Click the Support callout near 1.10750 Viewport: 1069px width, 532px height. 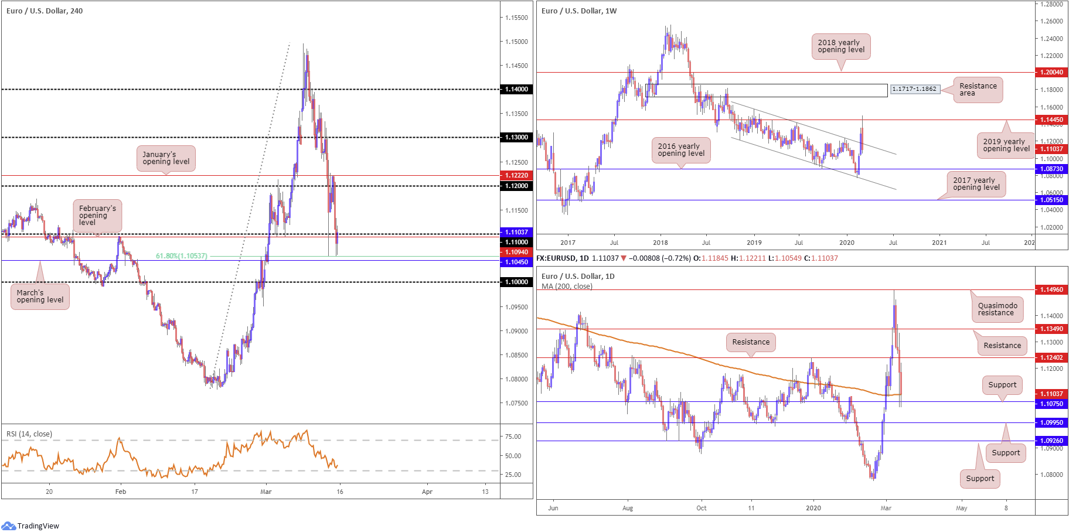pyautogui.click(x=1002, y=385)
